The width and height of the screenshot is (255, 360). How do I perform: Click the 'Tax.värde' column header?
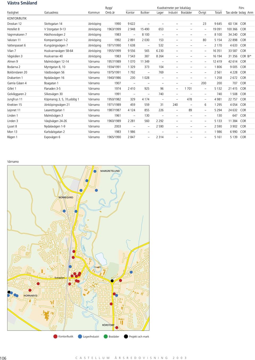[x=232, y=12]
